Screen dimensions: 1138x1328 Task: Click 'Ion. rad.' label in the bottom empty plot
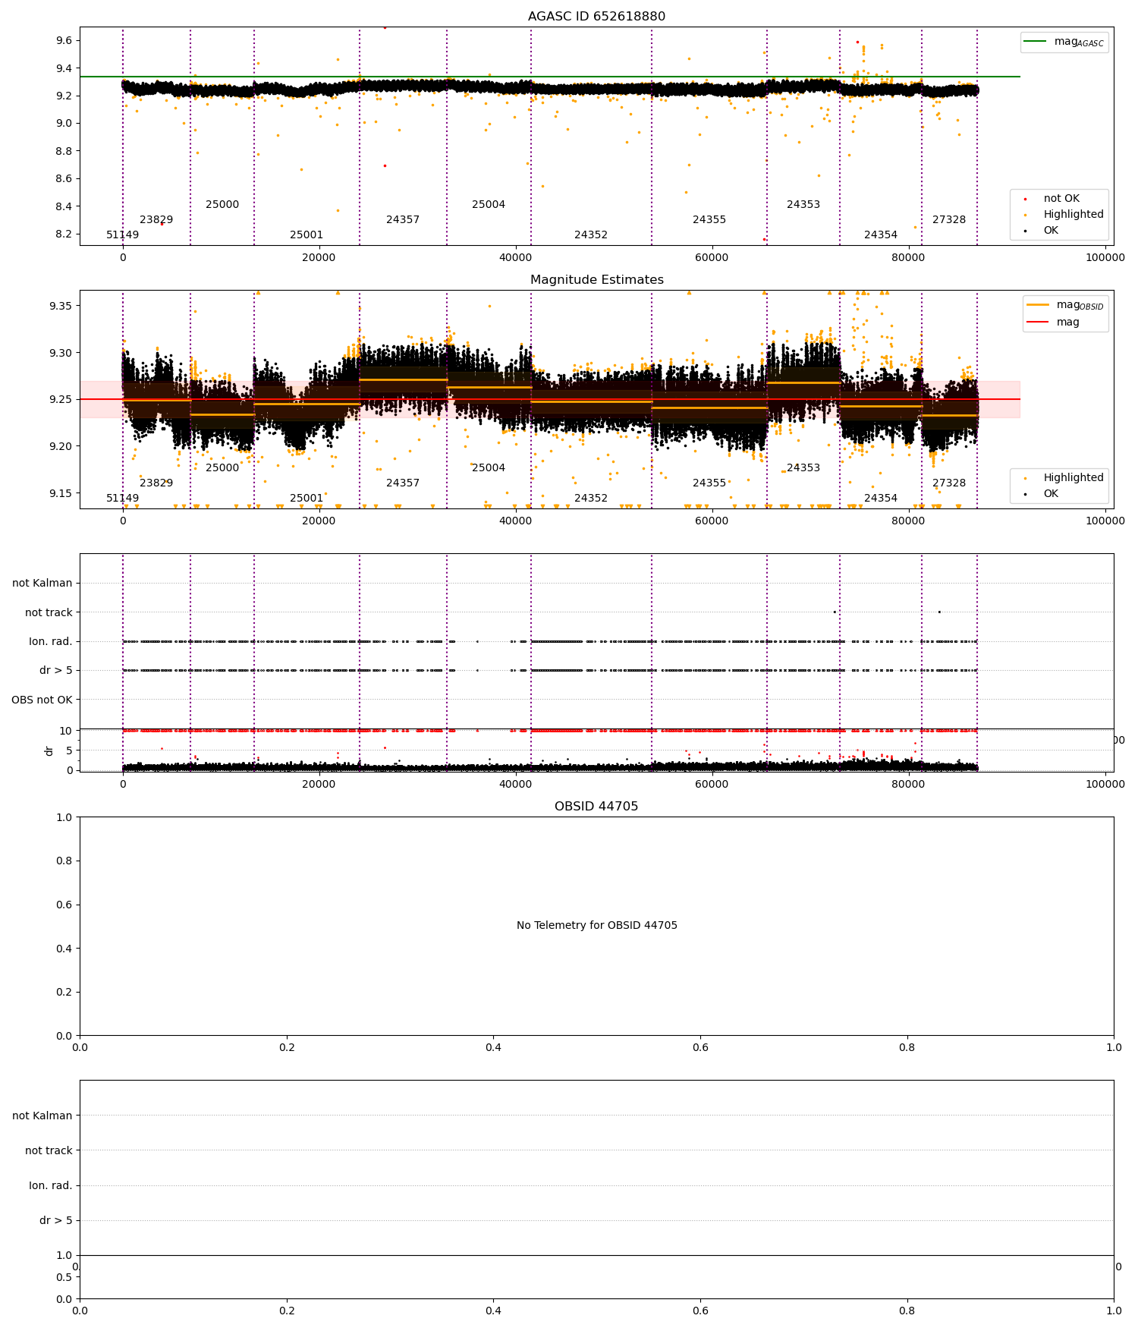pos(51,1186)
